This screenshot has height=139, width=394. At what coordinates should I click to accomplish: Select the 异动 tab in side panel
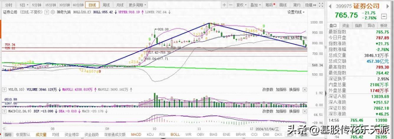pos(371,26)
